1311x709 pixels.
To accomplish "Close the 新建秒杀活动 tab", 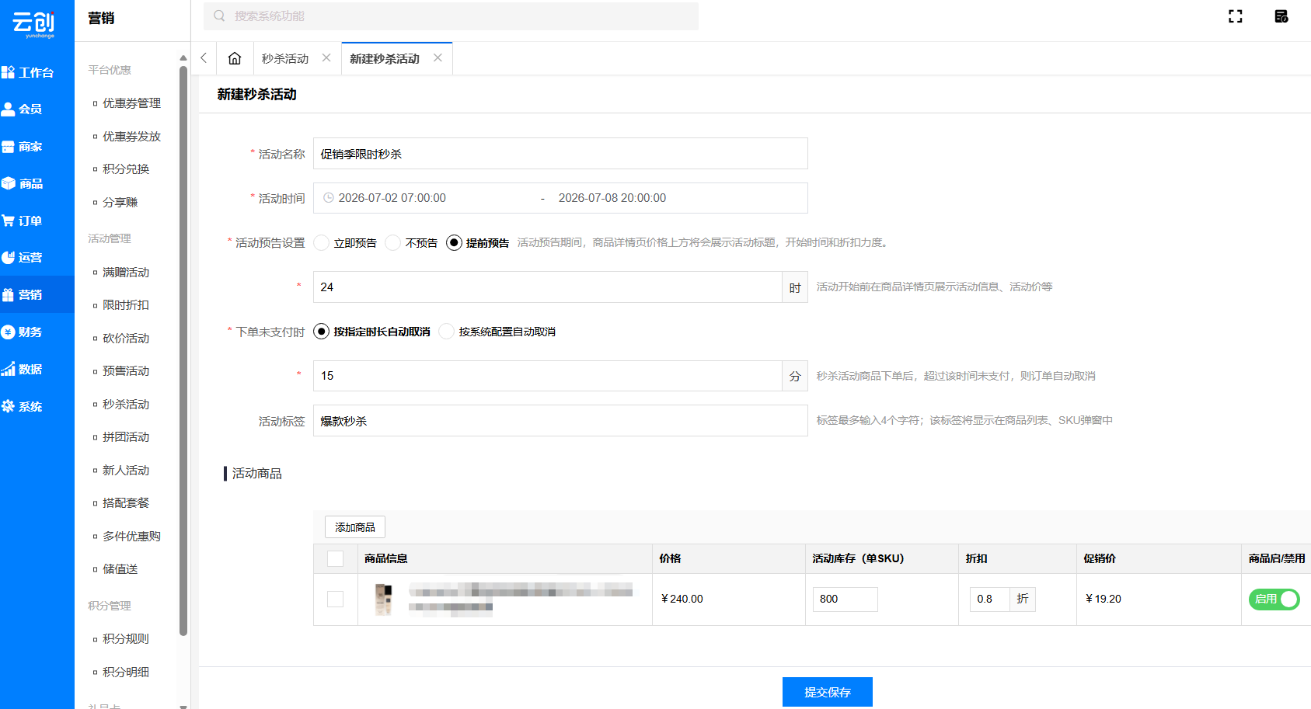I will [x=438, y=58].
